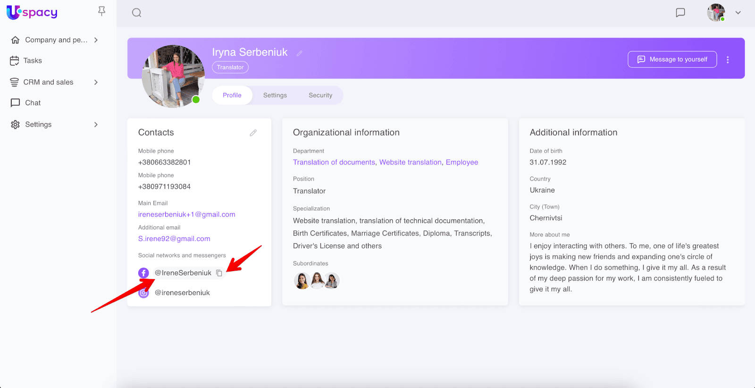Open the first subordinate's avatar
Image resolution: width=755 pixels, height=388 pixels.
tap(302, 281)
